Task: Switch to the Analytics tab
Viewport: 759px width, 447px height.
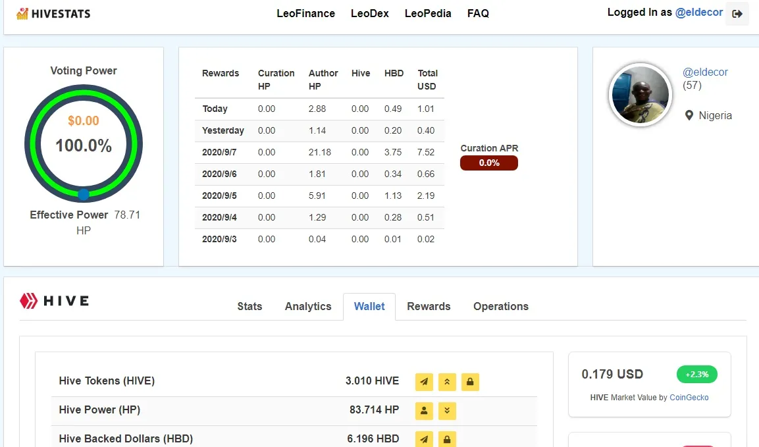Action: pyautogui.click(x=308, y=307)
